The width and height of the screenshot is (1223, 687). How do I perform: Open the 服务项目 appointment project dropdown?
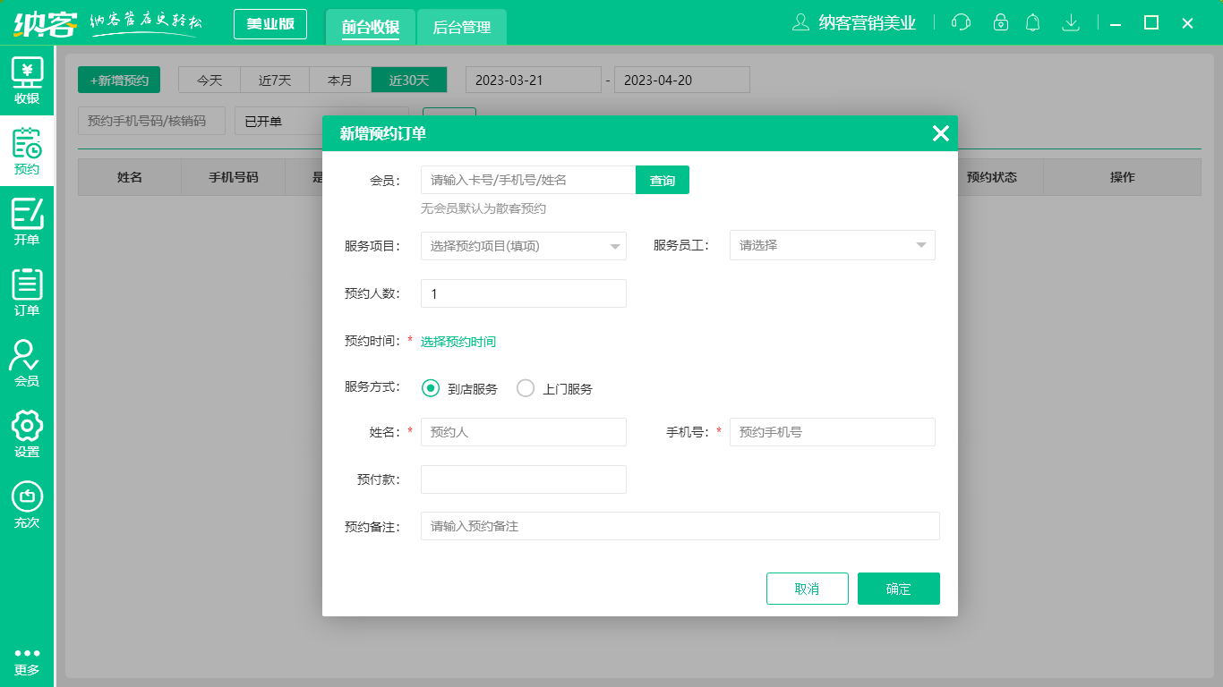(x=523, y=245)
